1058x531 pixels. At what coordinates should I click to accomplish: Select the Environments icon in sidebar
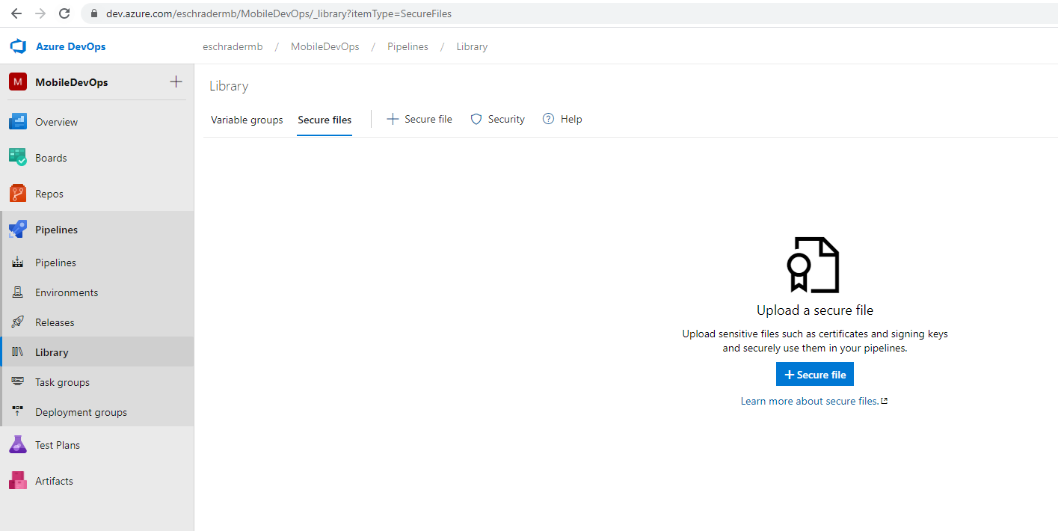(x=18, y=292)
